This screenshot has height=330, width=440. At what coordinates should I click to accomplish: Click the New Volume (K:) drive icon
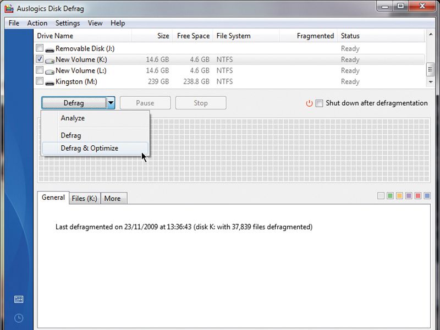point(51,59)
